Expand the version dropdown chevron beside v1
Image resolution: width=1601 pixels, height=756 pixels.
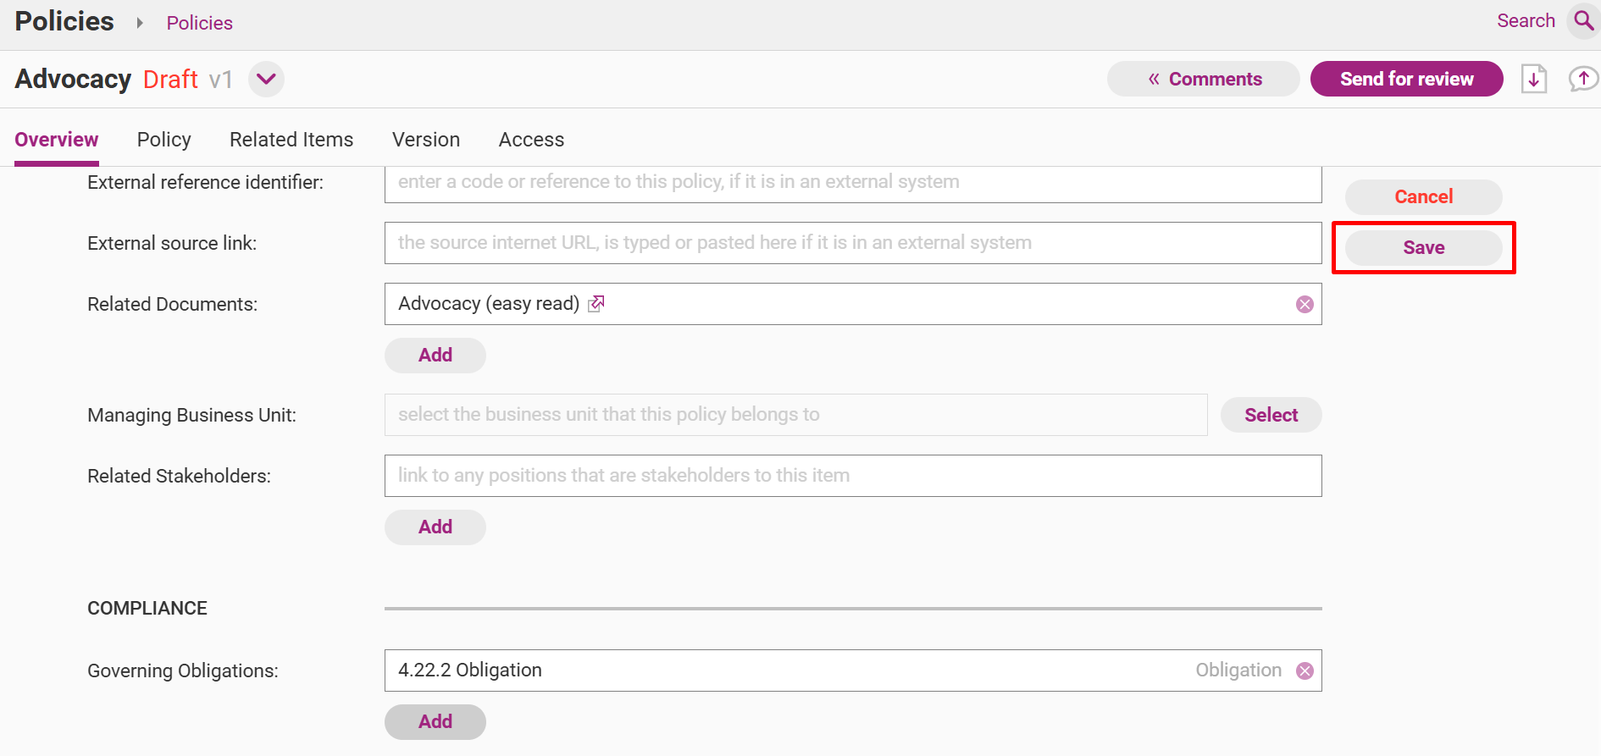(266, 79)
